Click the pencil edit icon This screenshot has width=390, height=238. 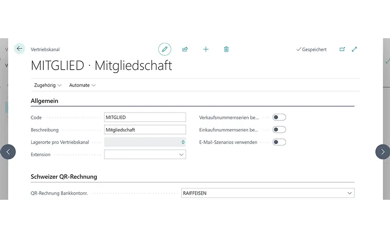[x=165, y=49]
